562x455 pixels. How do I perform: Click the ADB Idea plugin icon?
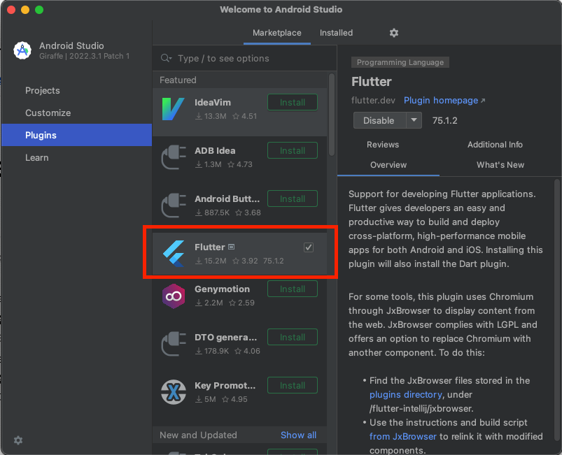pyautogui.click(x=173, y=157)
